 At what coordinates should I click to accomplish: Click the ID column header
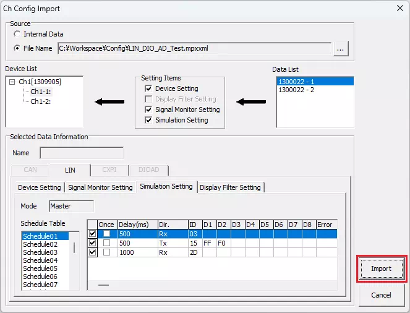click(x=195, y=225)
